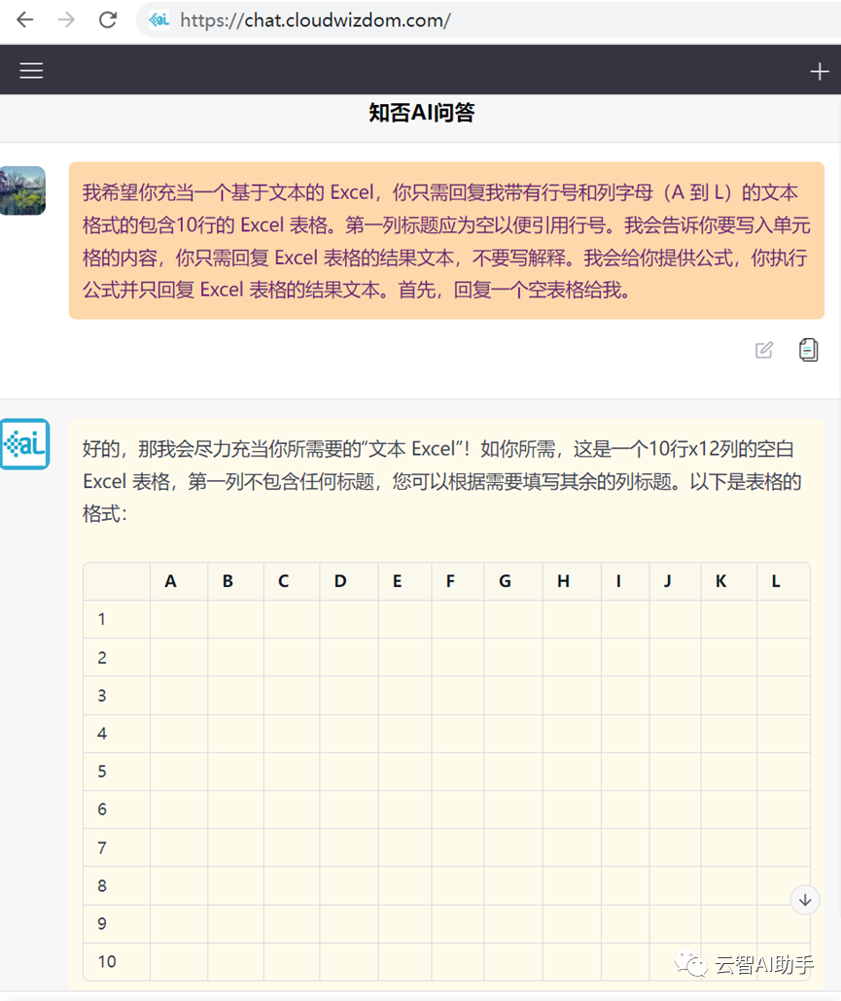This screenshot has height=1001, width=841.
Task: Click the browser forward arrow
Action: (x=66, y=19)
